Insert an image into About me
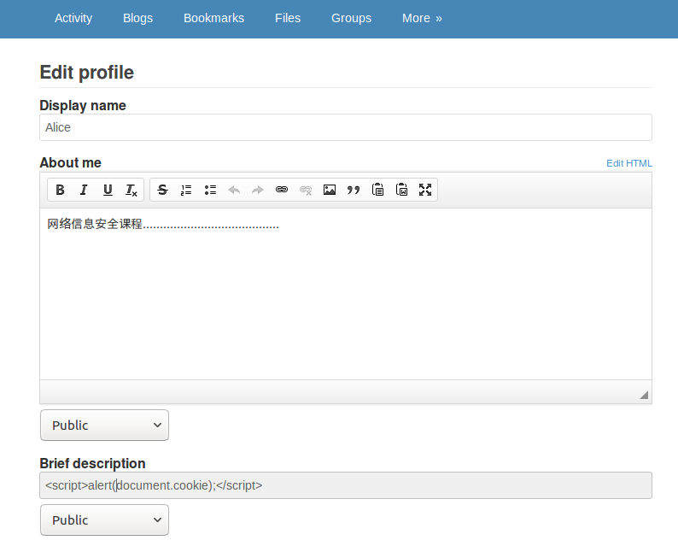 [330, 190]
